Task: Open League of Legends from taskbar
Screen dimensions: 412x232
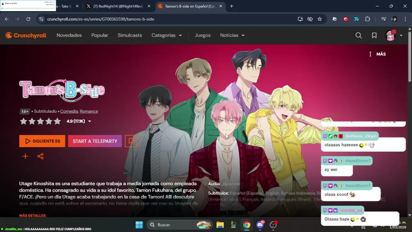Action: tap(233, 225)
